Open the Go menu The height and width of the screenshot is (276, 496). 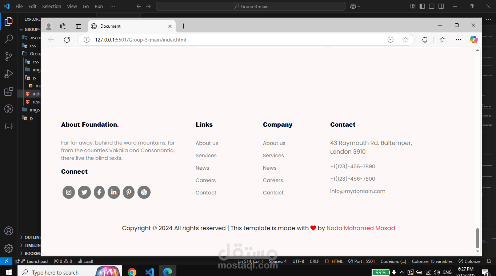coord(86,6)
